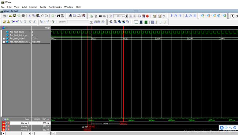Click the Zoom In magnifier icon
238x135 pixels.
click(x=111, y=22)
